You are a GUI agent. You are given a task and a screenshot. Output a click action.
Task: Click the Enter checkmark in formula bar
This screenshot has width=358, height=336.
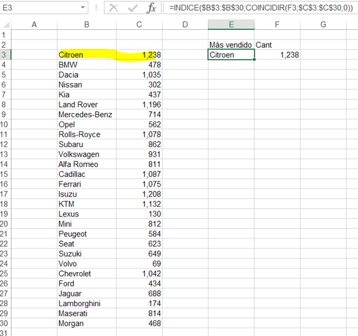132,8
